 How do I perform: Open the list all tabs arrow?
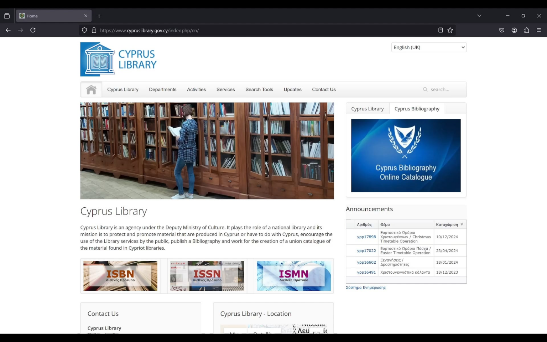(479, 16)
